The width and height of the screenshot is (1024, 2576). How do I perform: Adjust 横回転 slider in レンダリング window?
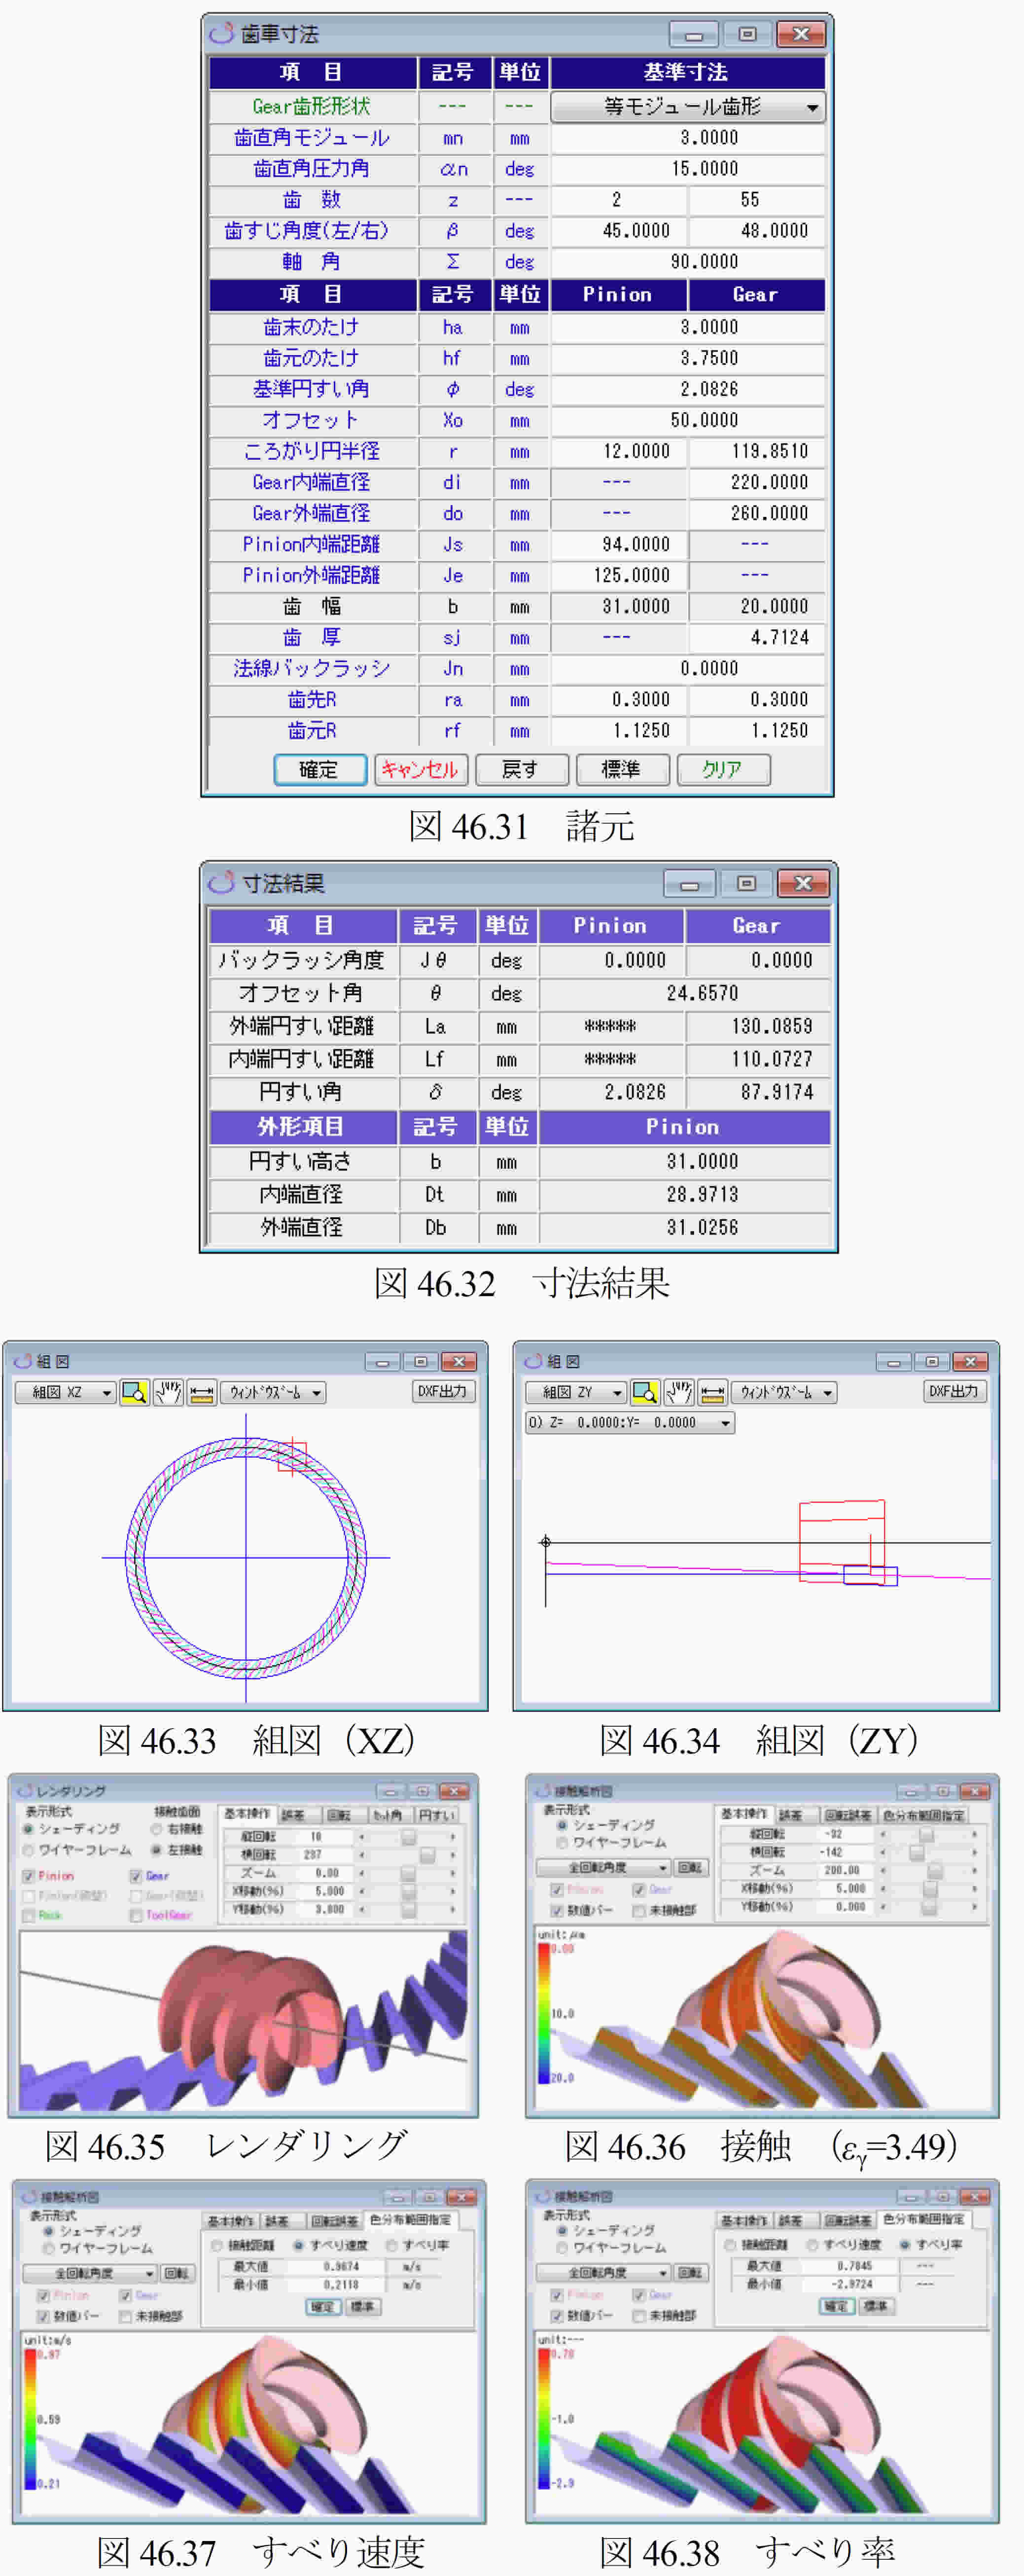[x=408, y=1854]
